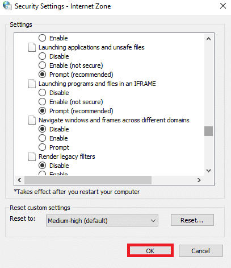Screen dimensions: 231x268
Task: Click the Reset... button
Action: pyautogui.click(x=192, y=220)
